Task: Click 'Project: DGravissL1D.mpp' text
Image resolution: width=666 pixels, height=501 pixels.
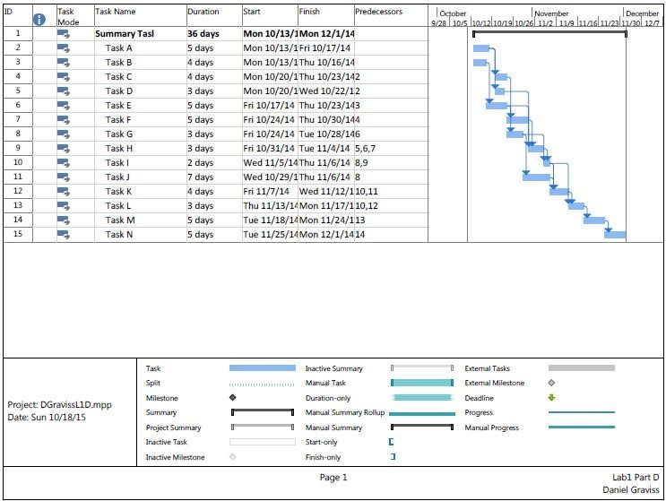Action: tap(59, 404)
